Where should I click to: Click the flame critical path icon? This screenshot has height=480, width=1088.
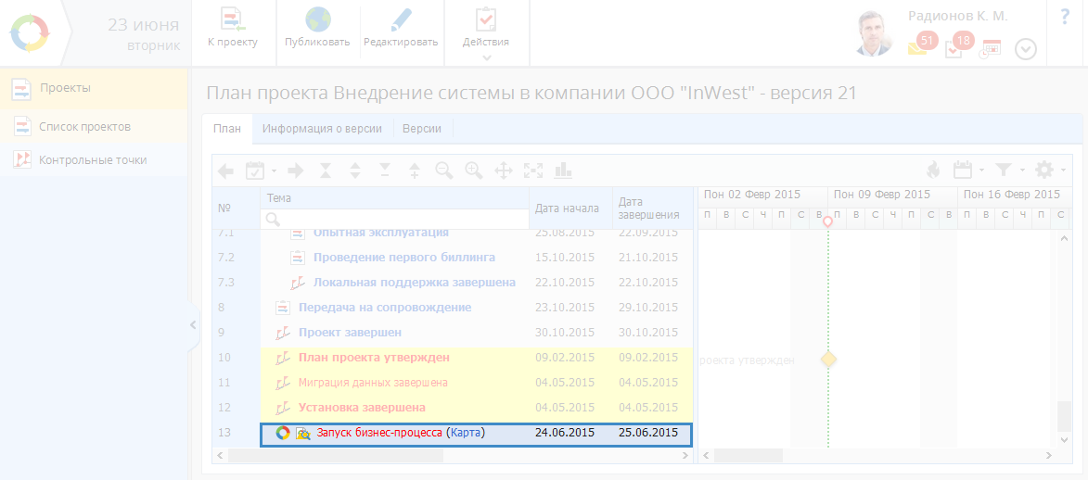[933, 170]
